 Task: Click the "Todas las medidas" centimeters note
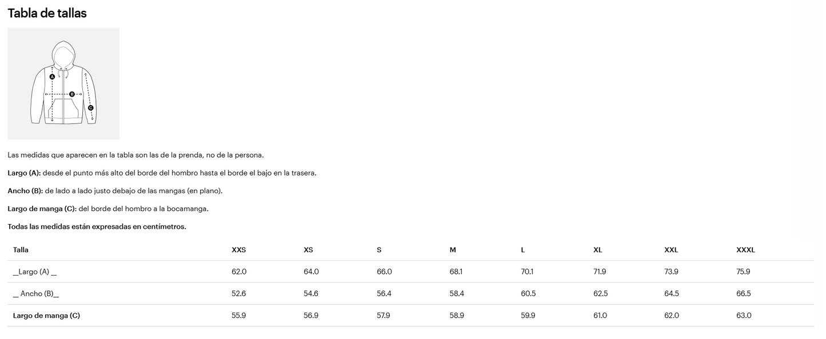point(97,227)
